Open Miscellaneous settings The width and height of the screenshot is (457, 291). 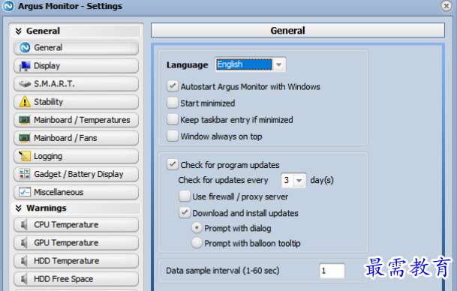tap(76, 192)
